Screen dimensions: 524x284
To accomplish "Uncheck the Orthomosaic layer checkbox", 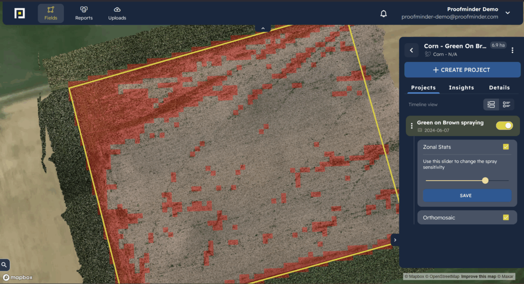I will tap(506, 217).
